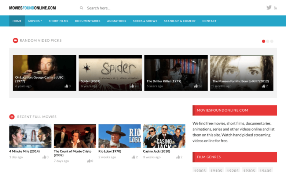The width and height of the screenshot is (286, 172).
Task: Open the Animations section
Action: pos(117,21)
